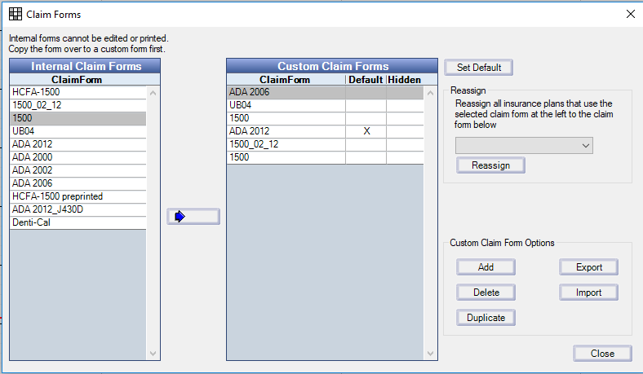Click the Export button
The width and height of the screenshot is (643, 374).
(588, 267)
